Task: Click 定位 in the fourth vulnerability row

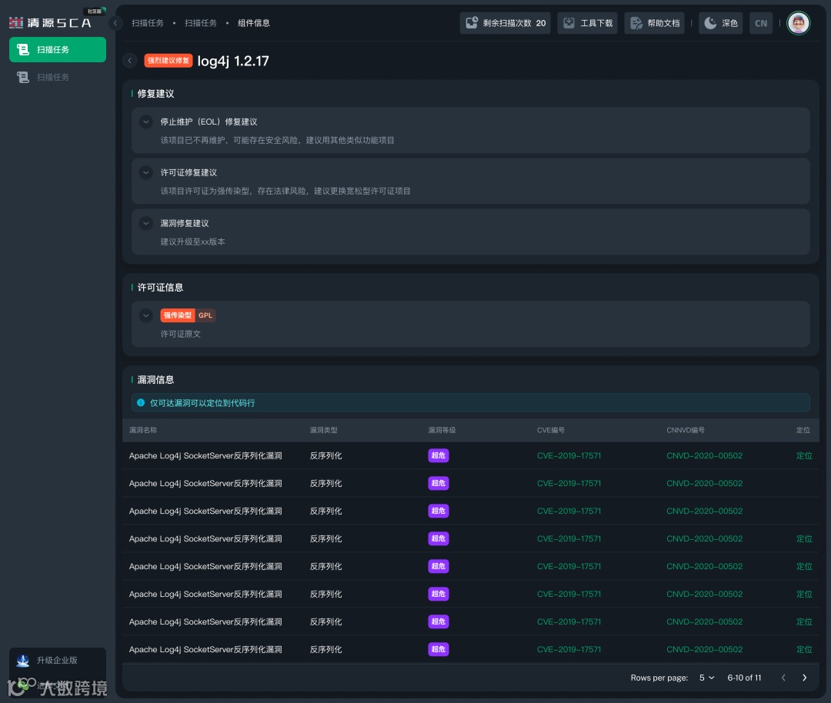Action: click(804, 538)
